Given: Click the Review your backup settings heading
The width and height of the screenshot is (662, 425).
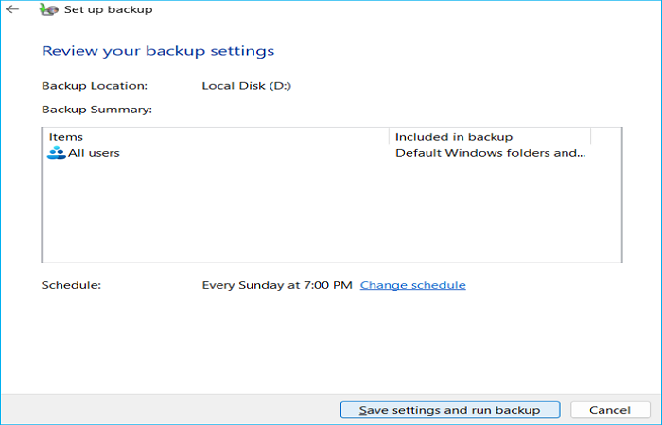Looking at the screenshot, I should [158, 51].
